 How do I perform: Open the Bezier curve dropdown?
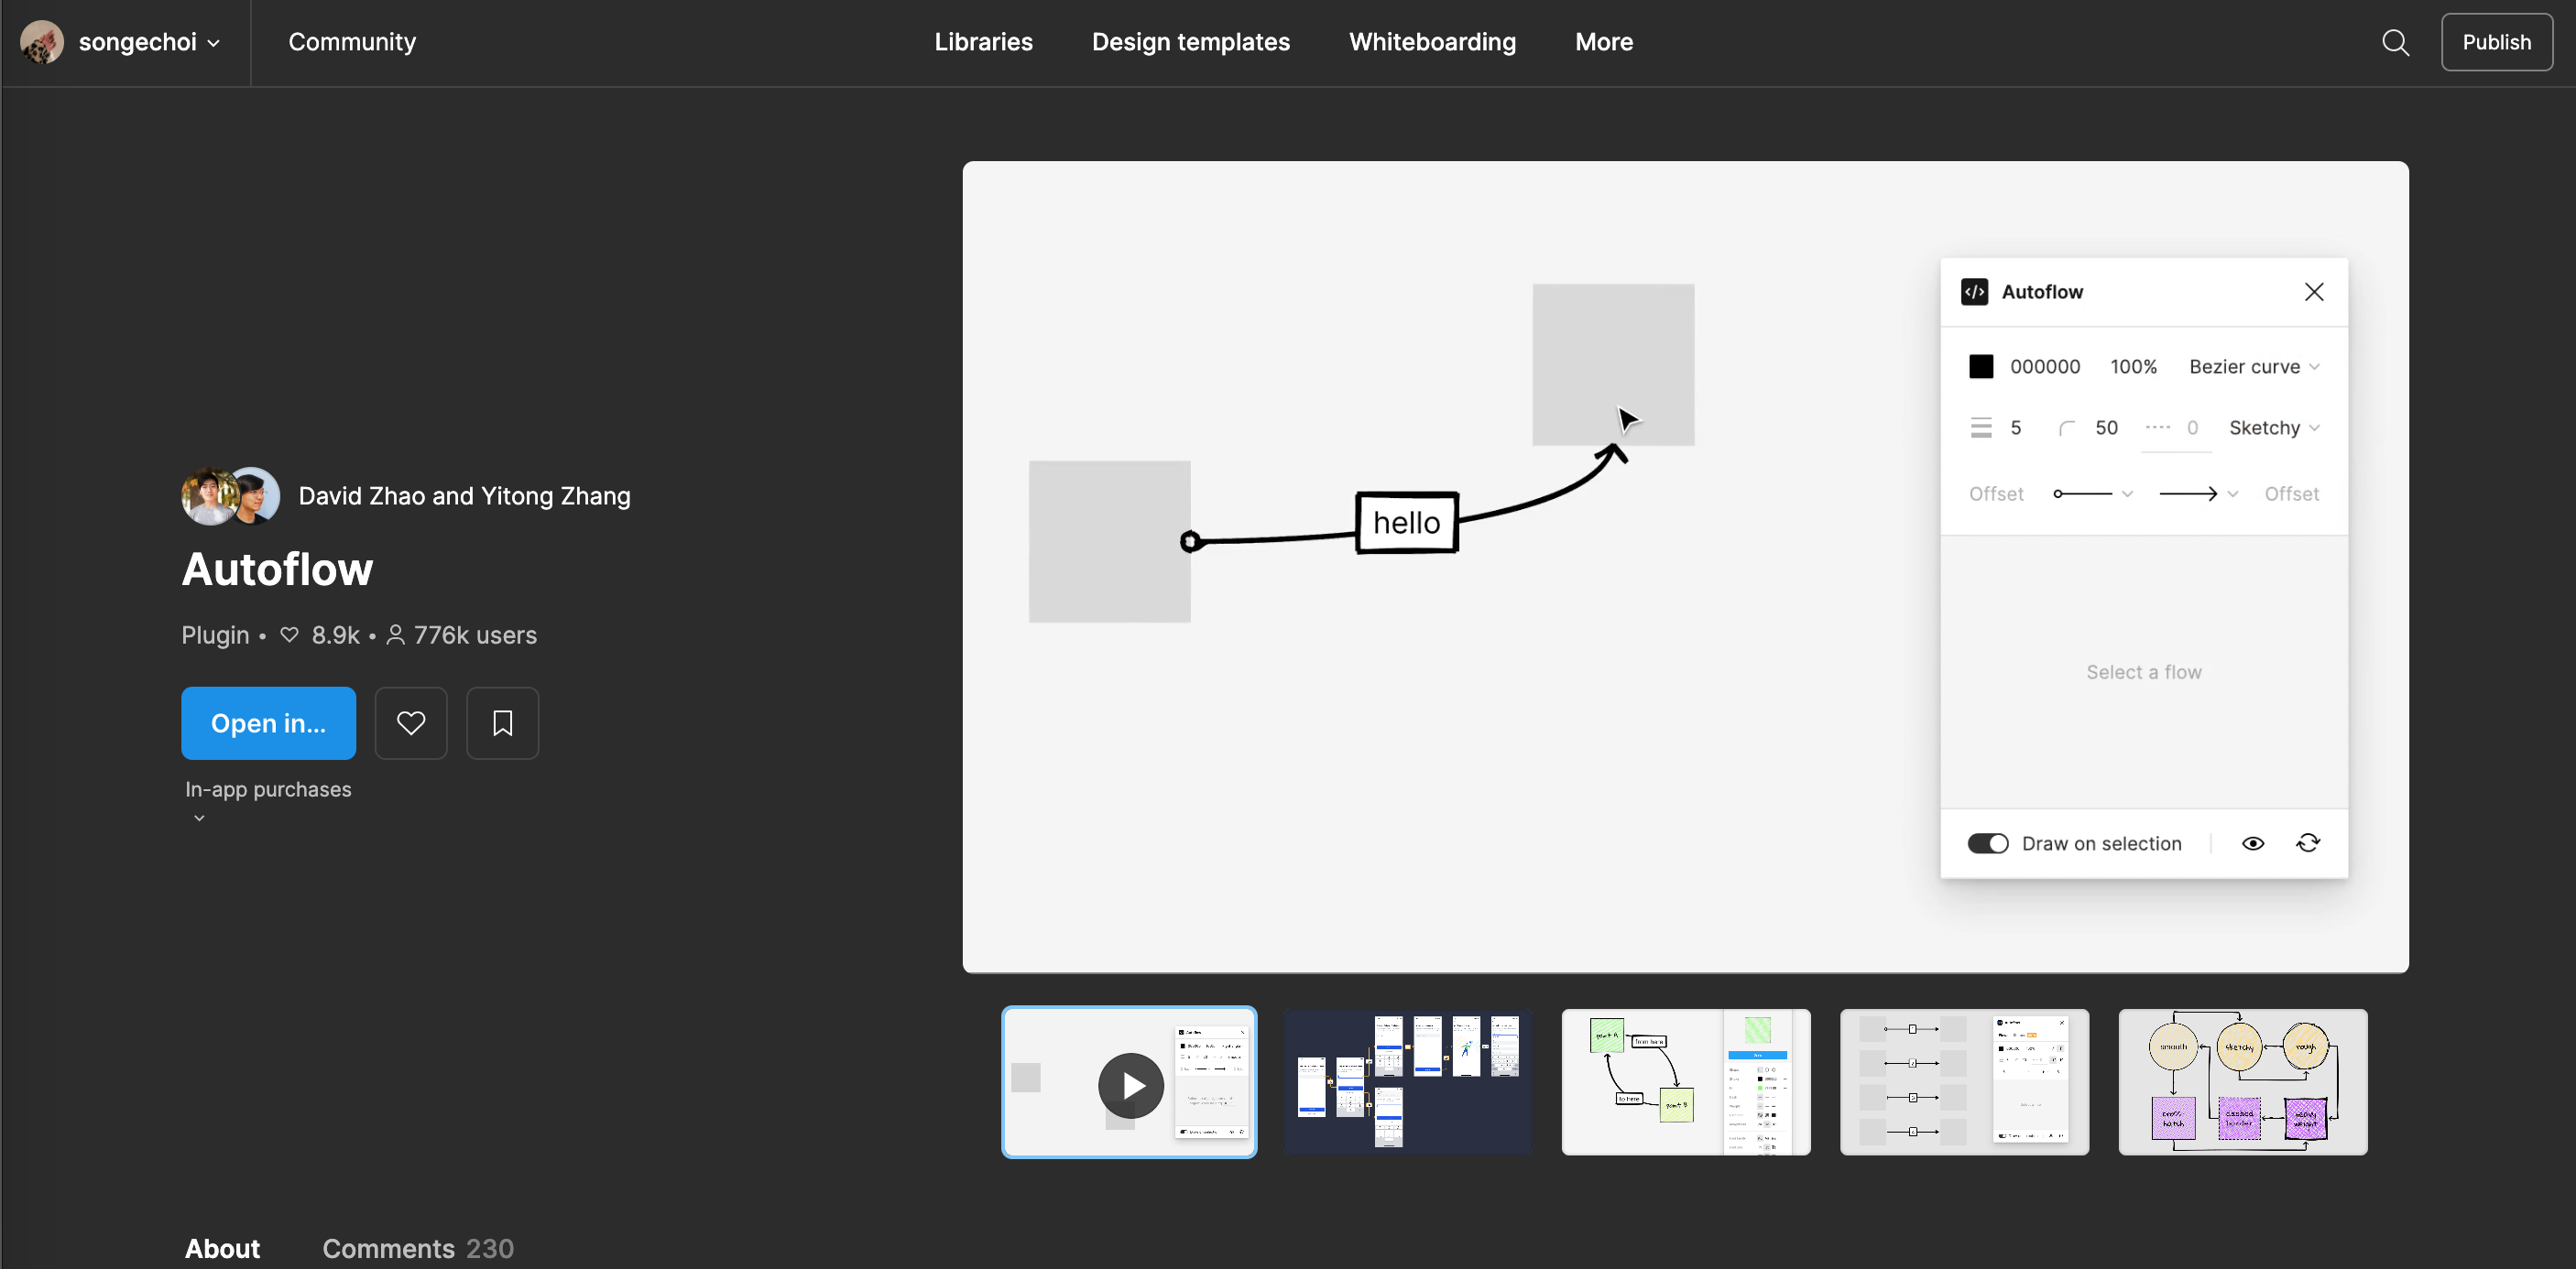(x=2253, y=367)
